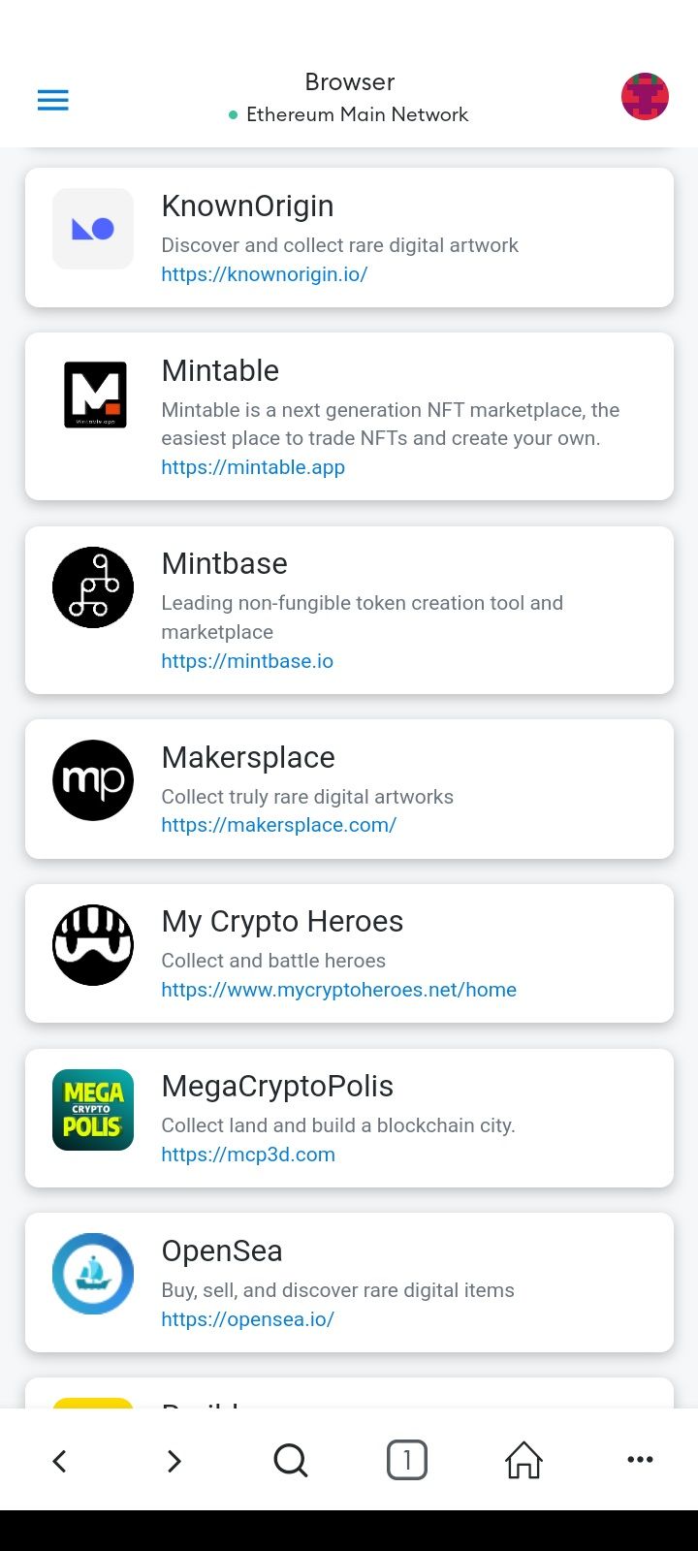Tap the My Crypto Heroes logo
Screen dimensions: 698x1551
pyautogui.click(x=93, y=945)
